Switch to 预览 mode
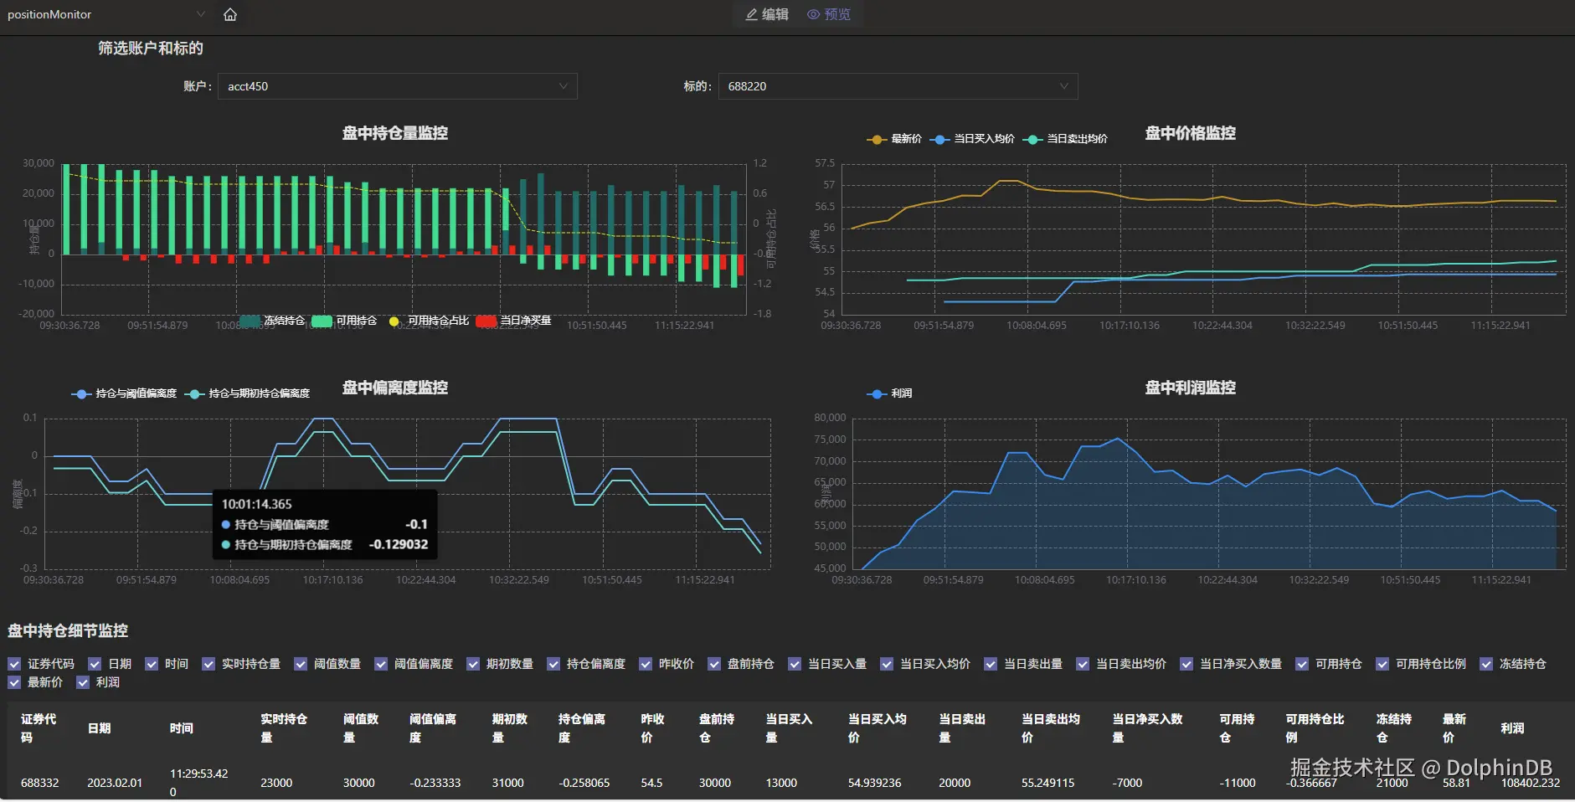Screen dimensions: 1575x802 [829, 14]
